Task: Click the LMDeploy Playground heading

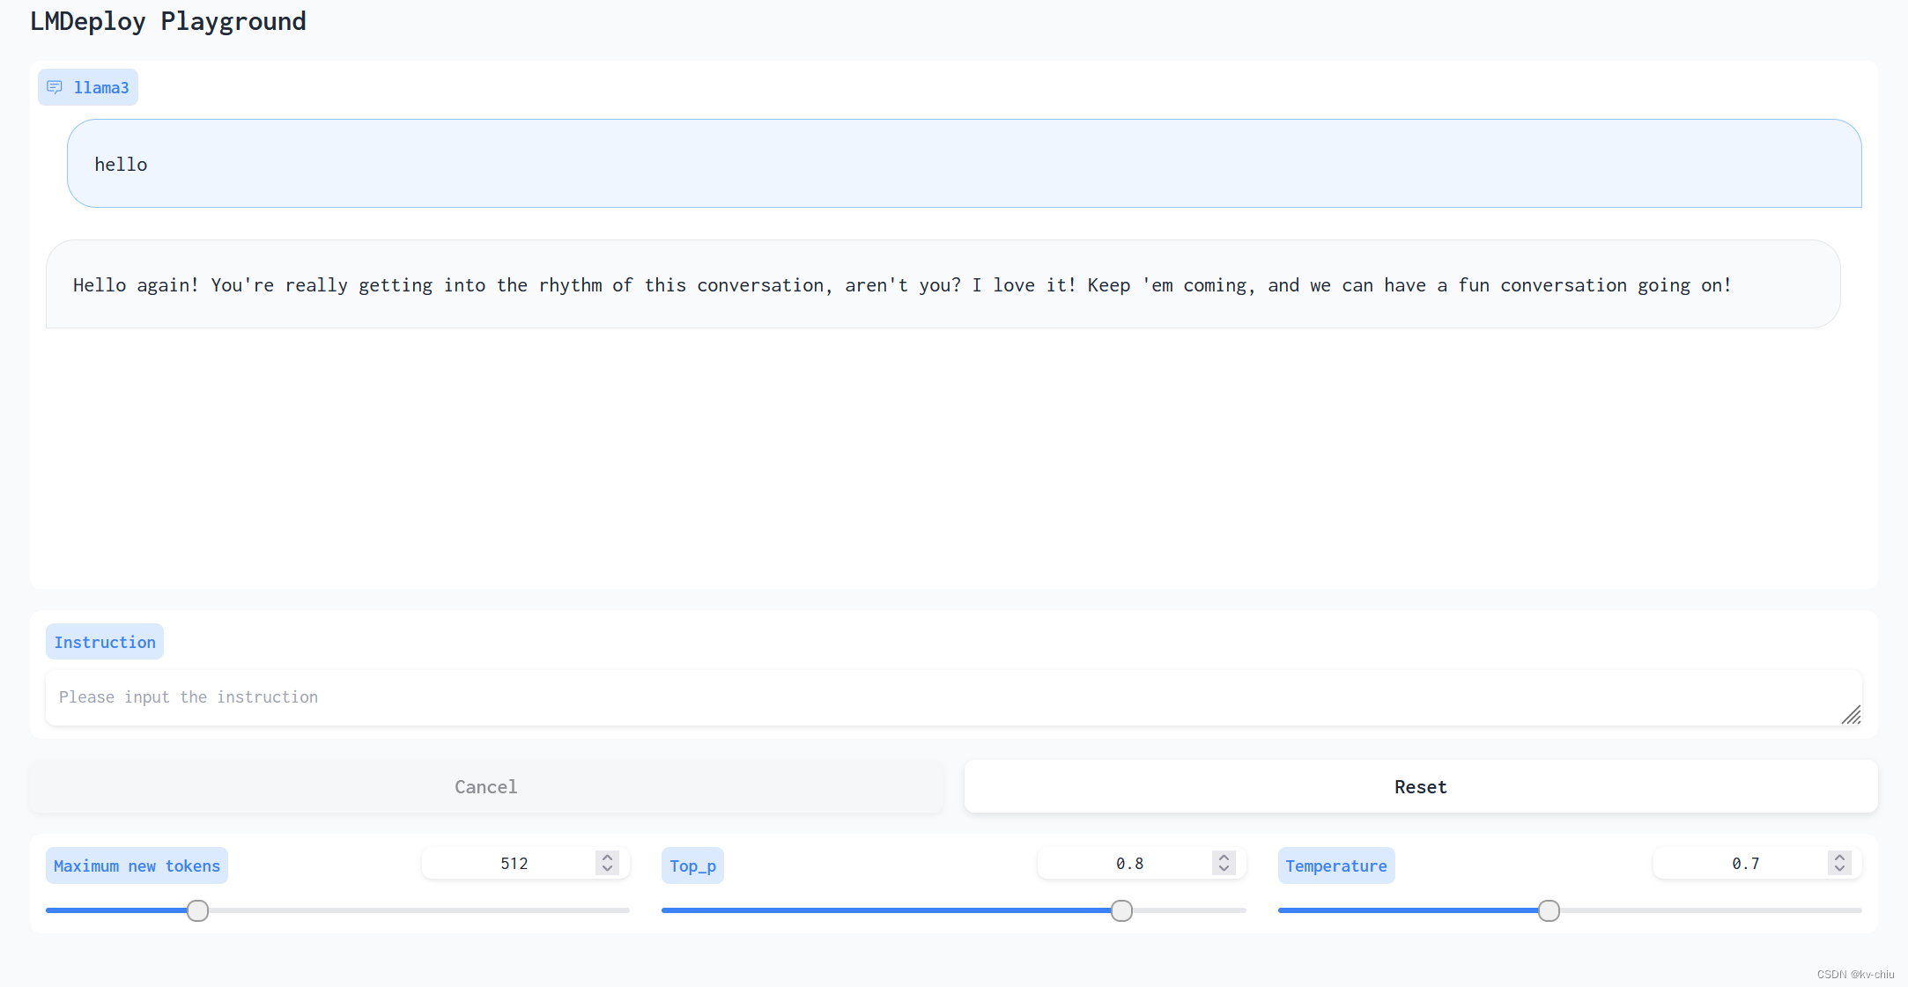Action: tap(168, 21)
